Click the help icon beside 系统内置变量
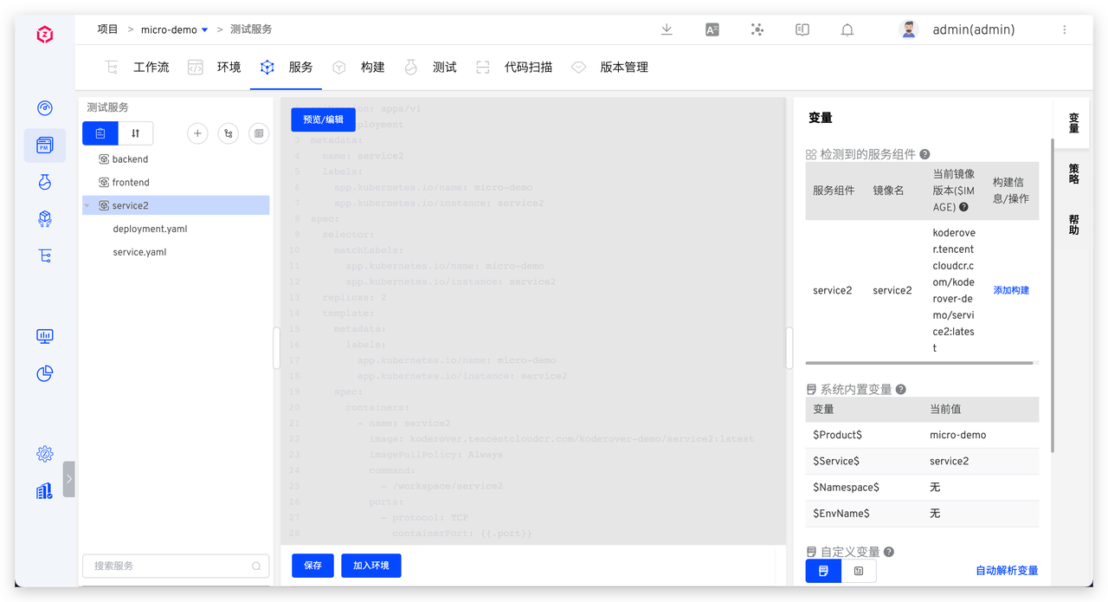Viewport: 1108px width, 602px height. point(900,390)
